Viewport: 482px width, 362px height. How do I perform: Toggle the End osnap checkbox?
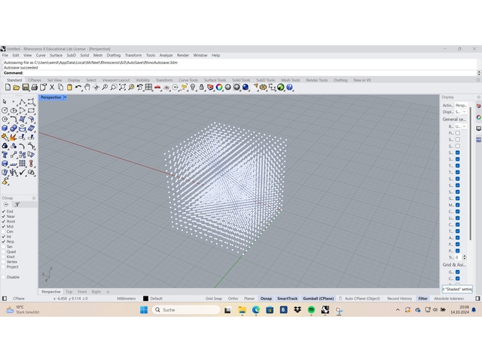4,211
